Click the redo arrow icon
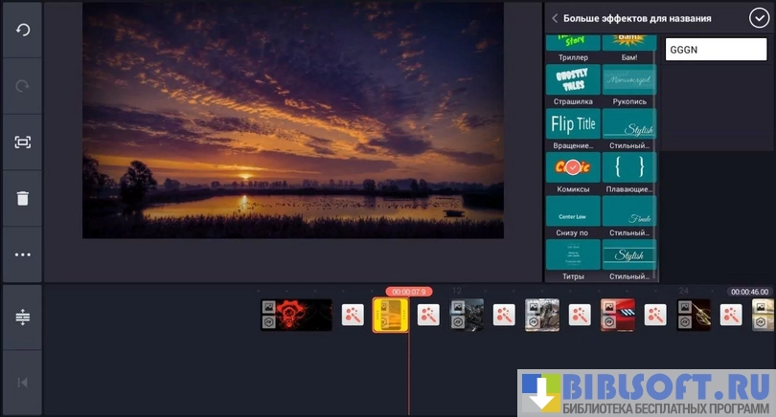776x417 pixels. click(x=22, y=85)
